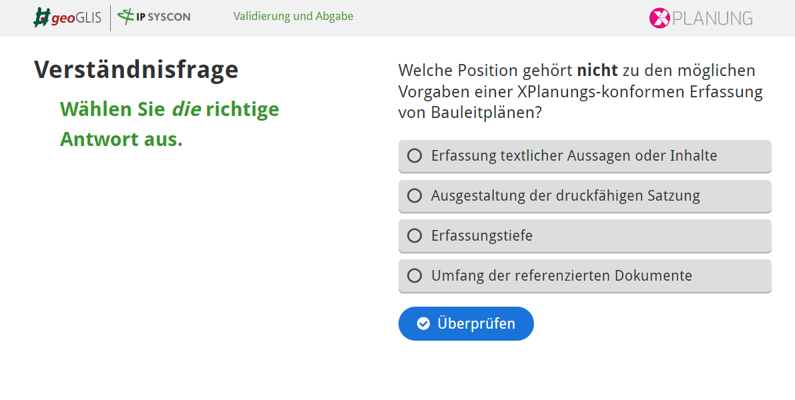The height and width of the screenshot is (400, 795).
Task: Click answer text 'Erfassung textlicher Aussagen oder Inhalte'
Action: [x=574, y=156]
